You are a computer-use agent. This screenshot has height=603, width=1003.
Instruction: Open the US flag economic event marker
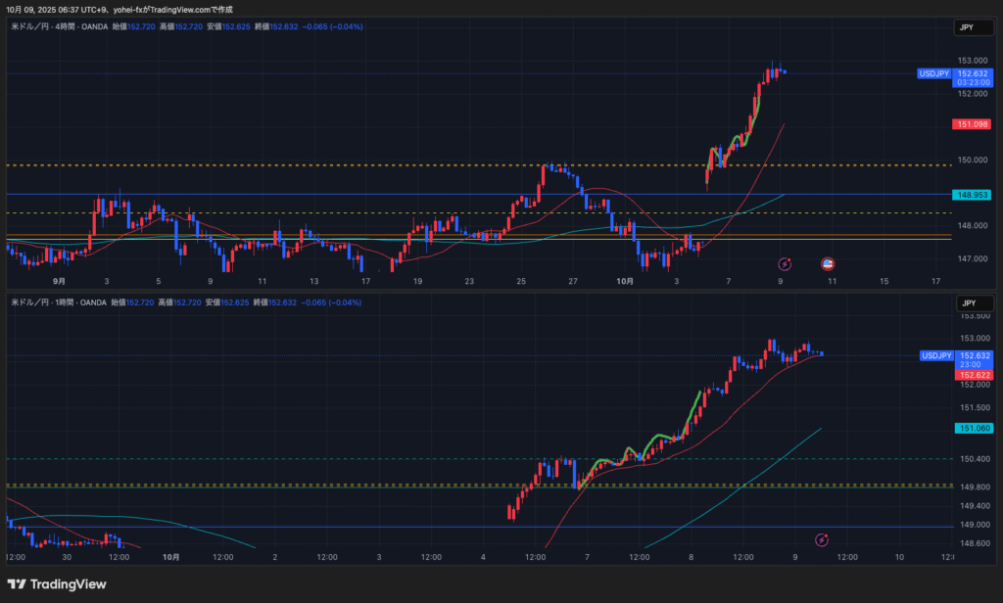click(x=827, y=263)
